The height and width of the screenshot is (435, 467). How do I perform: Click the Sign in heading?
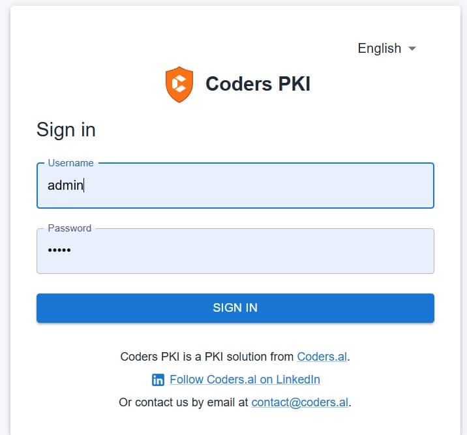pos(66,130)
